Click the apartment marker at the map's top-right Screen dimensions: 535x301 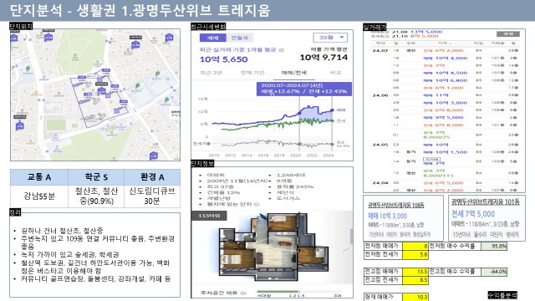pyautogui.click(x=169, y=38)
